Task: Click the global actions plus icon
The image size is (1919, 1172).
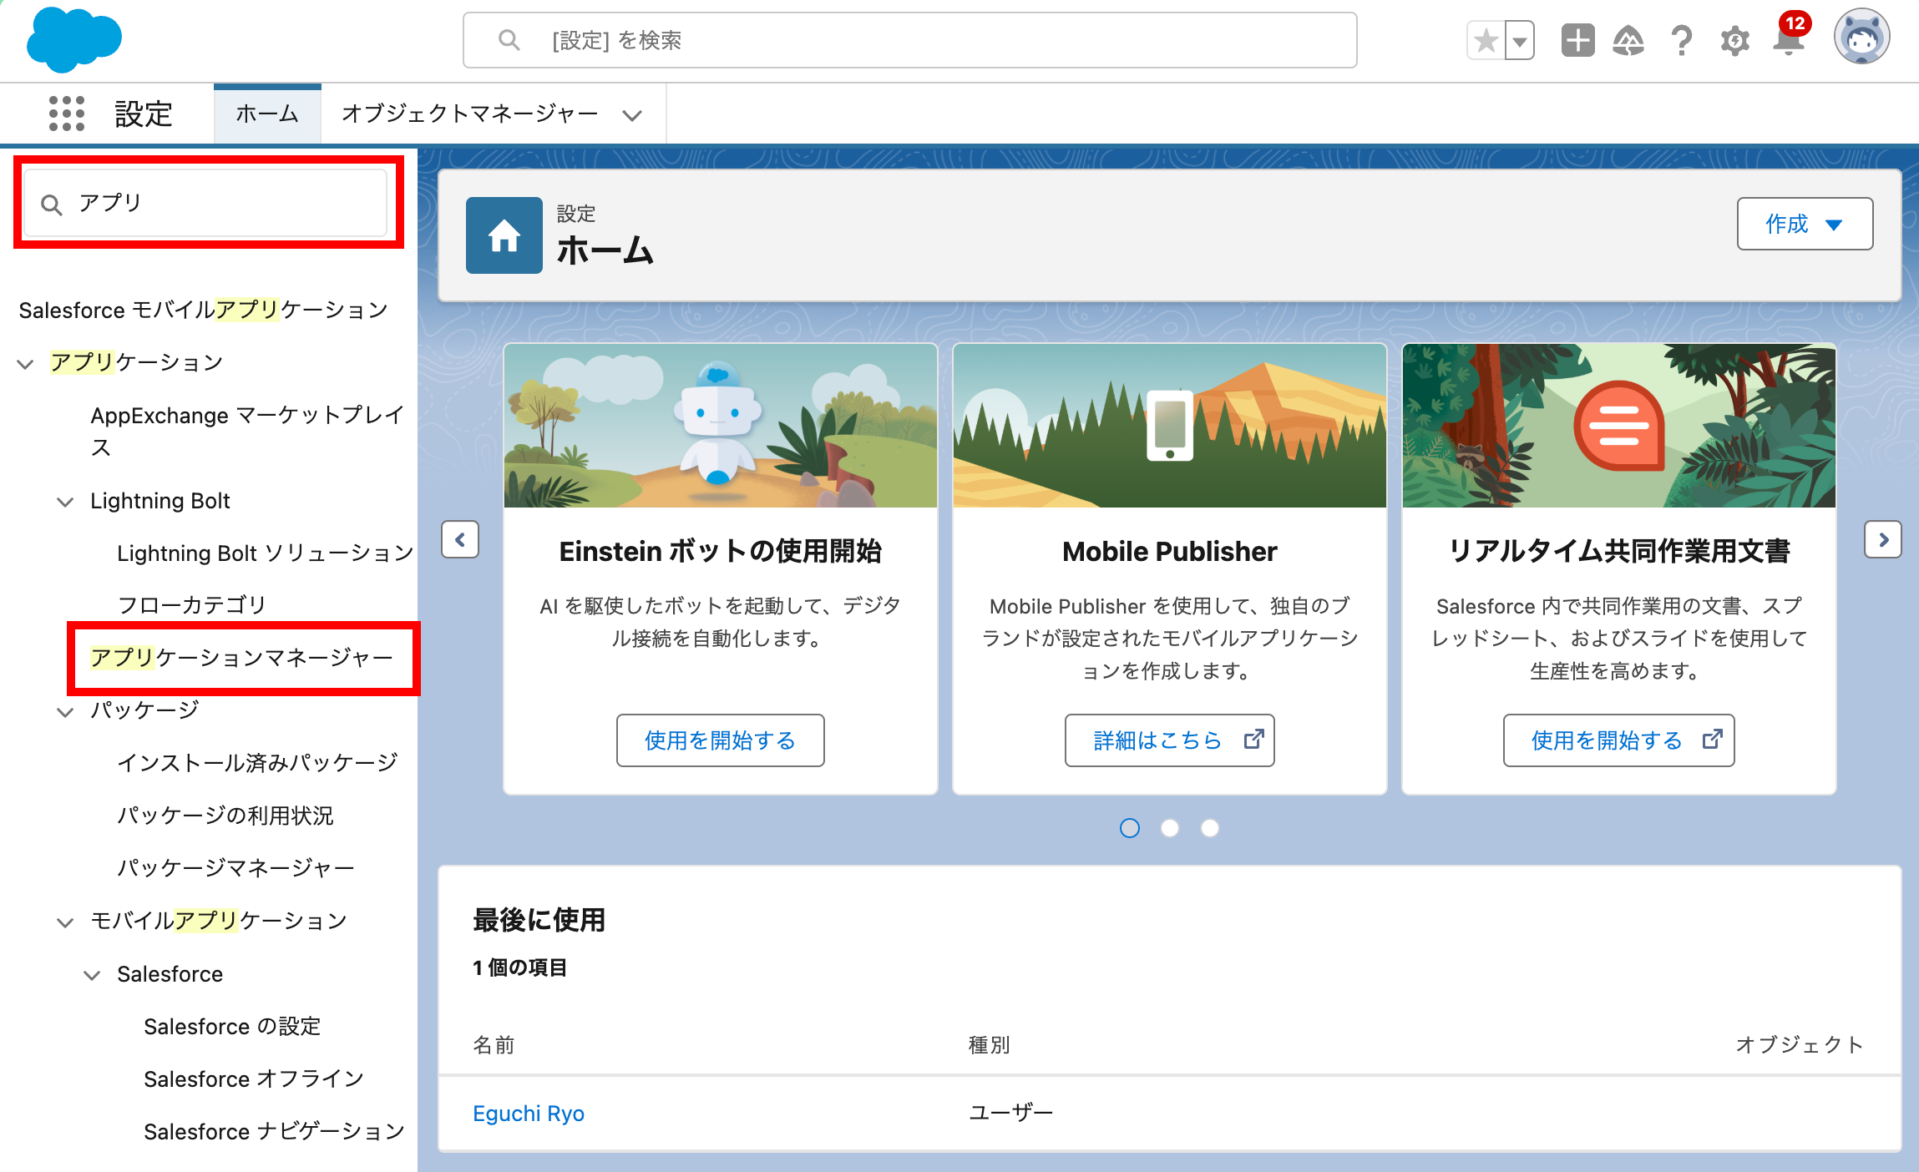Action: (x=1577, y=40)
